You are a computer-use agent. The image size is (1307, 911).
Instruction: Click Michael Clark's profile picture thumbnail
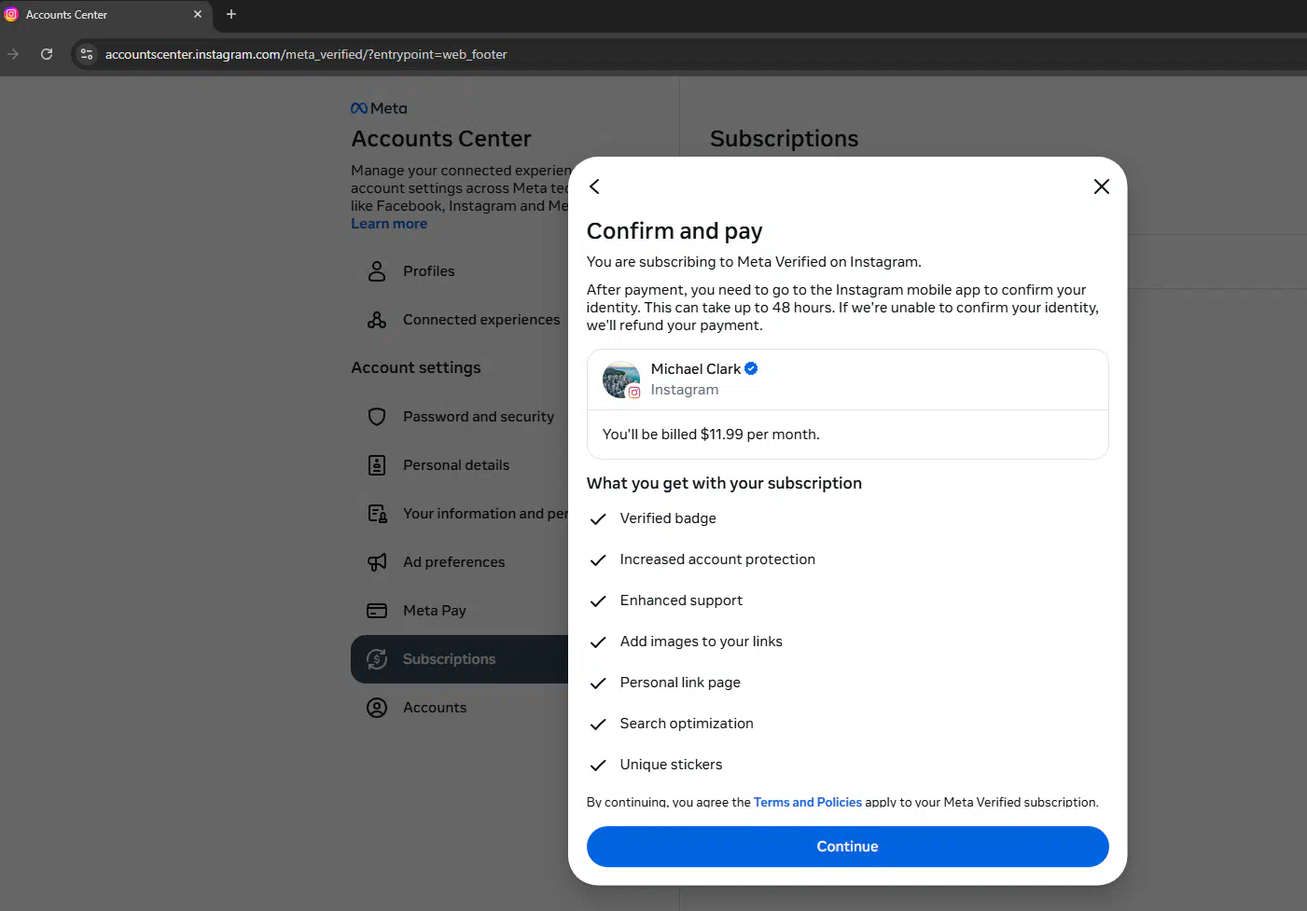tap(621, 380)
